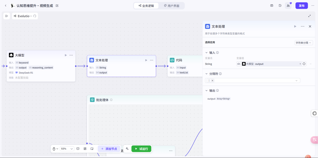Screen dimensions: 318x158
Task: Click floating assistant circle on right edge
Action: point(314,113)
